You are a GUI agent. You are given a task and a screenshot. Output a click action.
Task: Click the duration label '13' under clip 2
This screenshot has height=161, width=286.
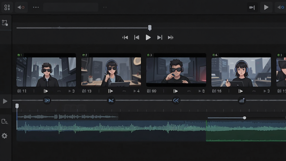pyautogui.click(x=89, y=91)
